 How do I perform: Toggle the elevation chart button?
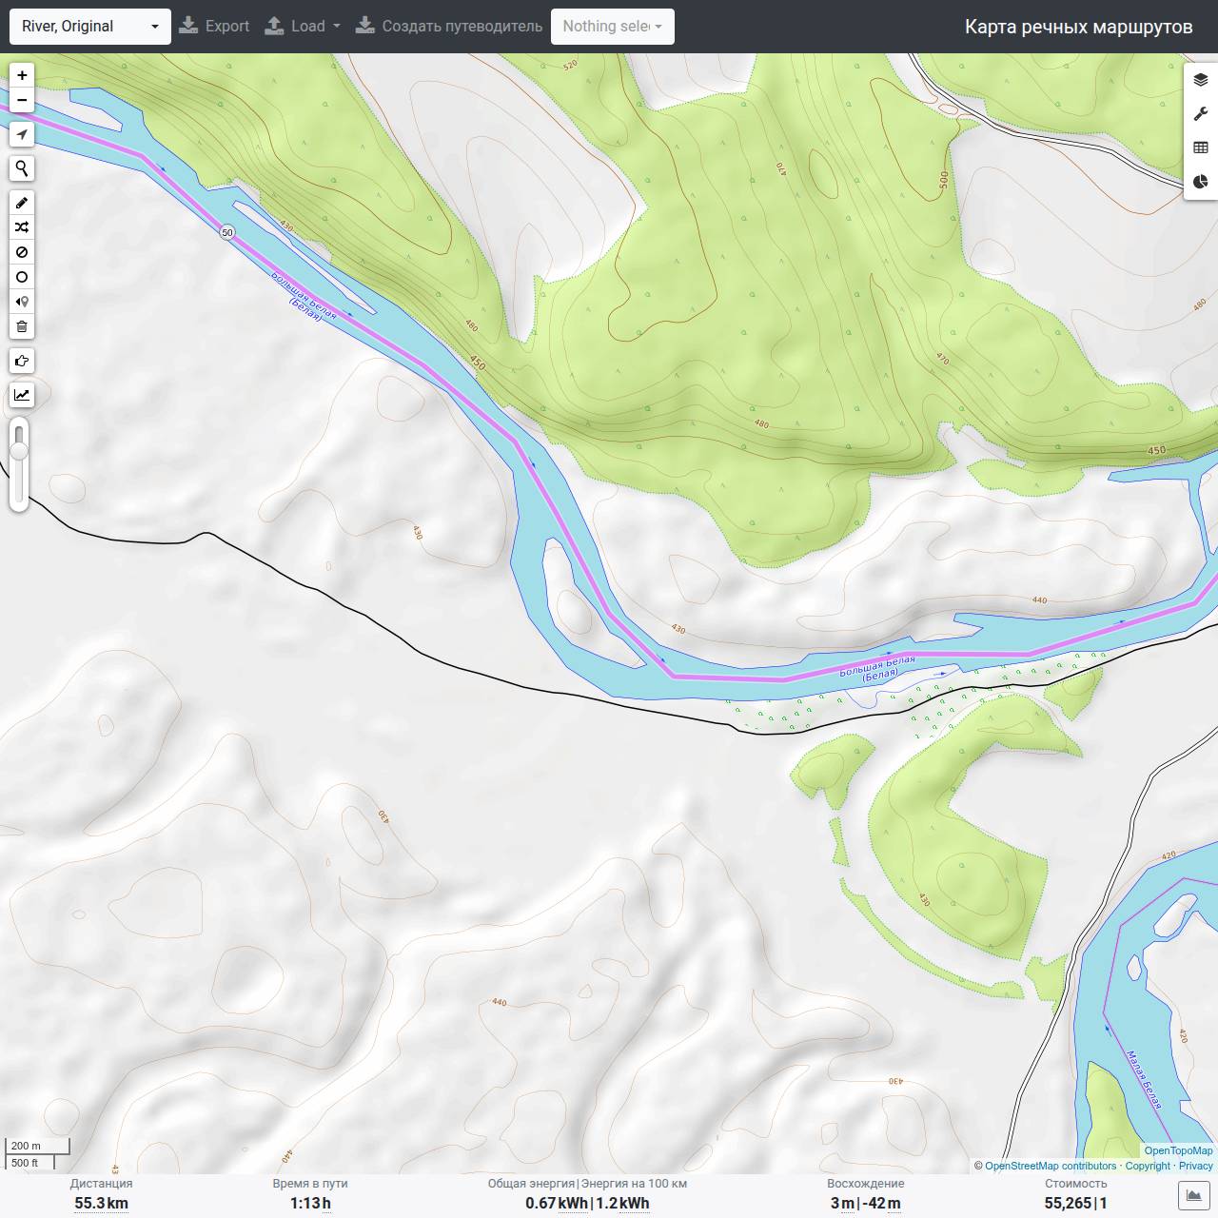click(x=22, y=395)
